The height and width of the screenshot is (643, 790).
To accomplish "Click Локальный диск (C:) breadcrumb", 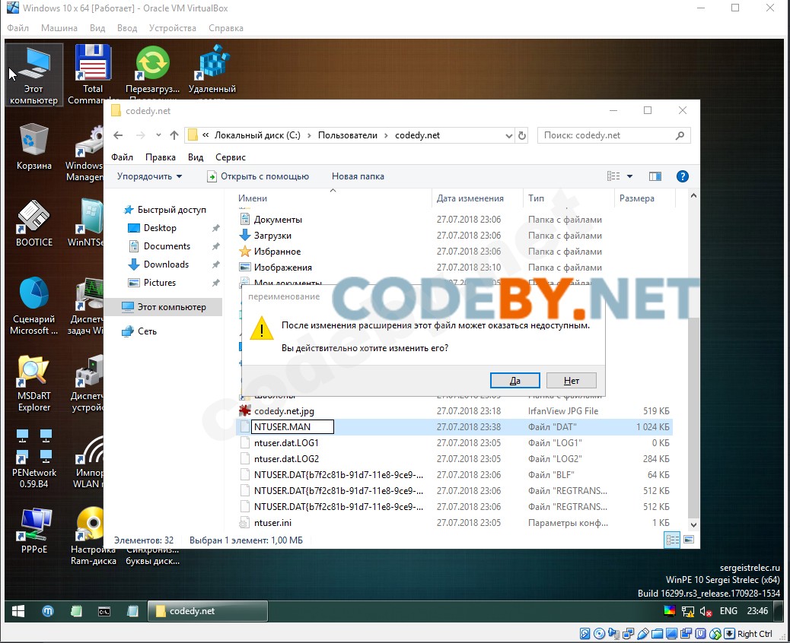I will [x=257, y=135].
